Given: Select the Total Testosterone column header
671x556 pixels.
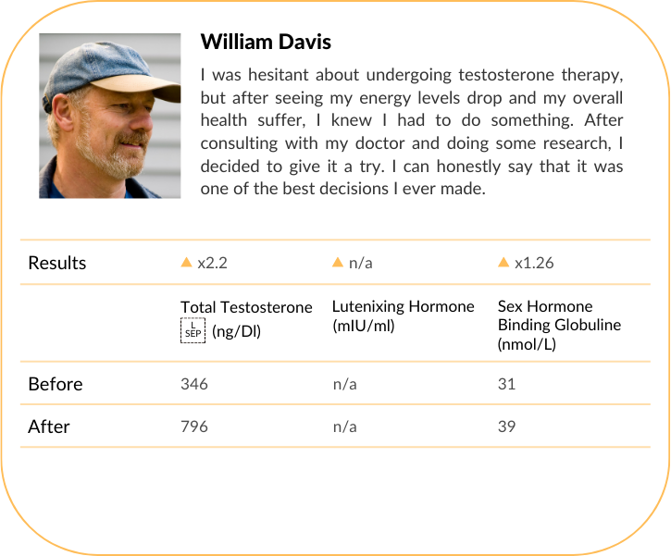Looking at the screenshot, I should 246,307.
